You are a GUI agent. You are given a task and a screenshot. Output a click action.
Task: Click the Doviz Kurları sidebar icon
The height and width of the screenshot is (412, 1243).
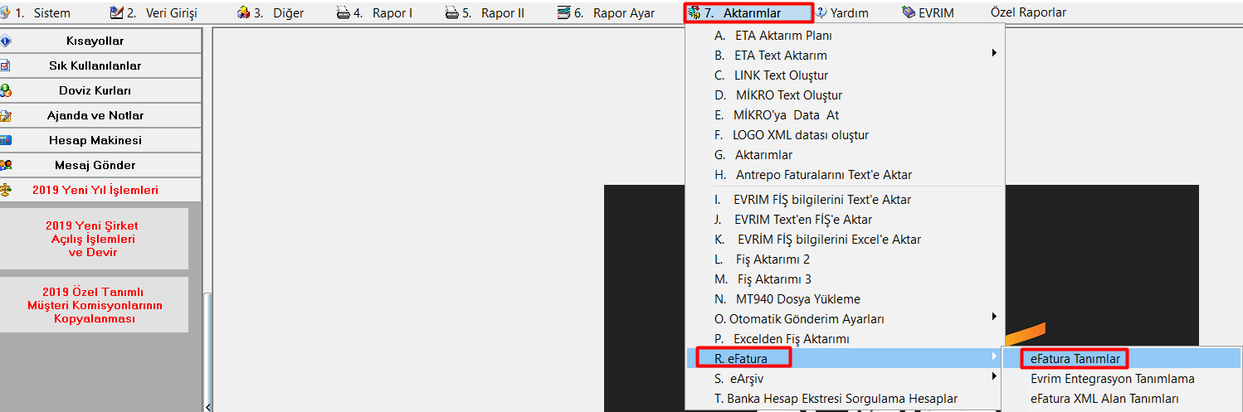coord(5,90)
